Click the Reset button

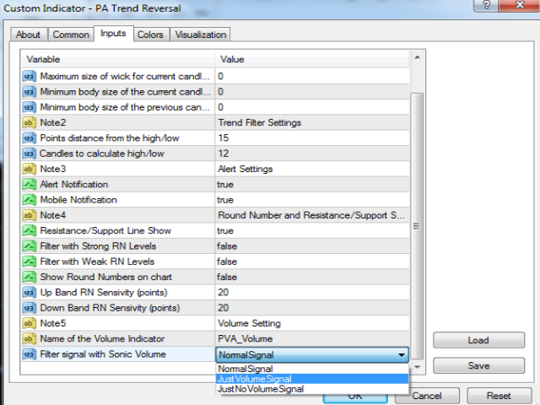499,396
